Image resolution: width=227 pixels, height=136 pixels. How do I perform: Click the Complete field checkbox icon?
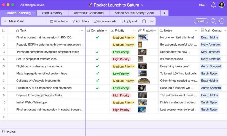[88, 30]
